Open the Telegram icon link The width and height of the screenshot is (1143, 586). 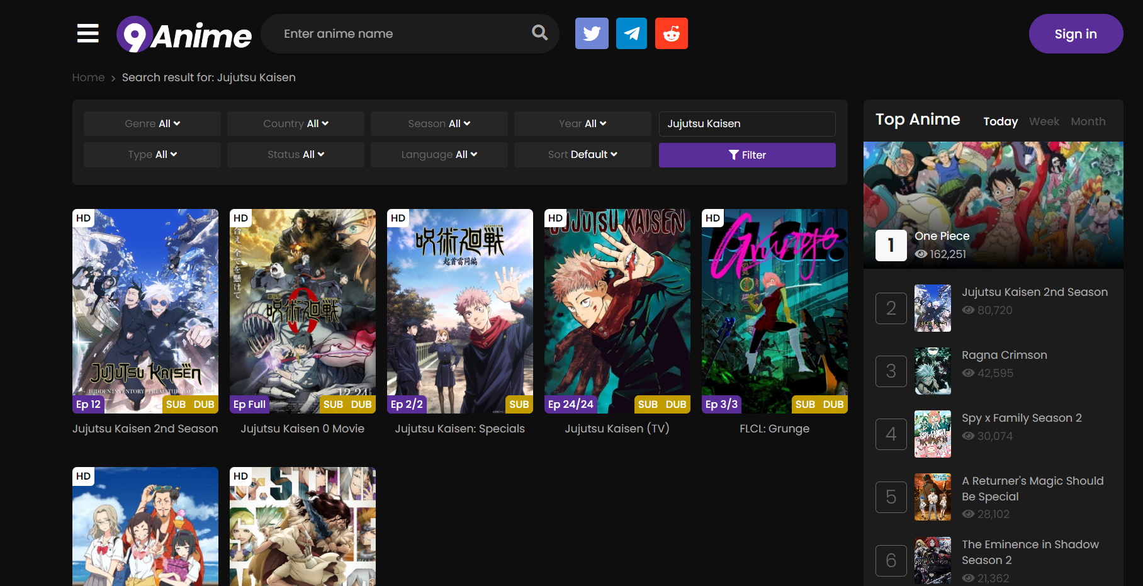(631, 33)
